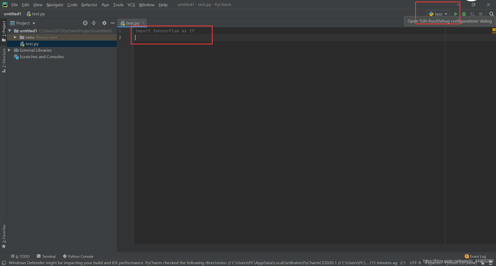
Task: Click the locate/scroll-from-source target icon
Action: pos(85,23)
